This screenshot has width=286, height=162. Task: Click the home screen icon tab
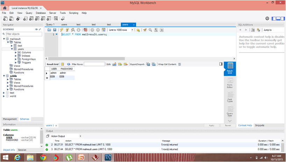(x=5, y=8)
